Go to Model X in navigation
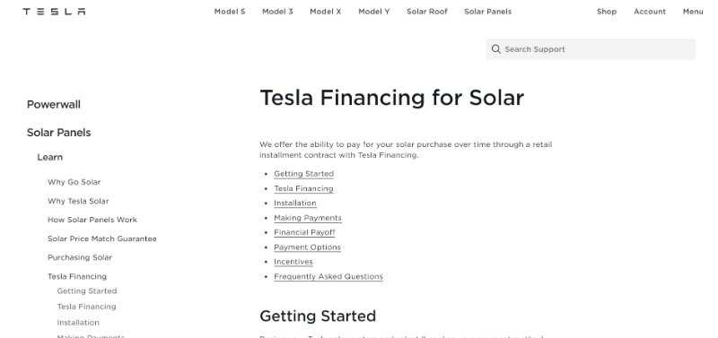The width and height of the screenshot is (718, 338). [326, 12]
